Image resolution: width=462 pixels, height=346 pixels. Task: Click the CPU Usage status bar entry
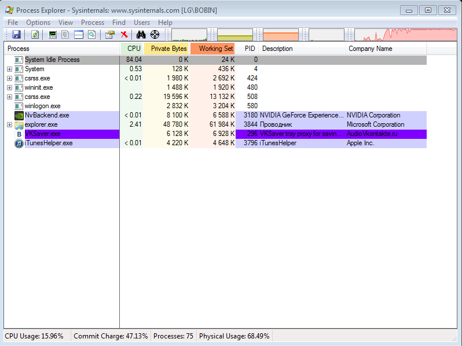[x=34, y=336]
